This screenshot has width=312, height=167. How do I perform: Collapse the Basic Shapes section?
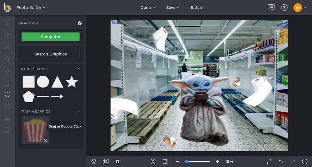pyautogui.click(x=79, y=69)
